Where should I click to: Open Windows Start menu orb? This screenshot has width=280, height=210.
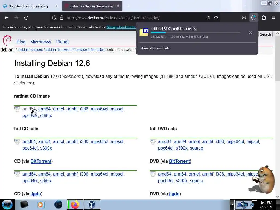click(7, 205)
